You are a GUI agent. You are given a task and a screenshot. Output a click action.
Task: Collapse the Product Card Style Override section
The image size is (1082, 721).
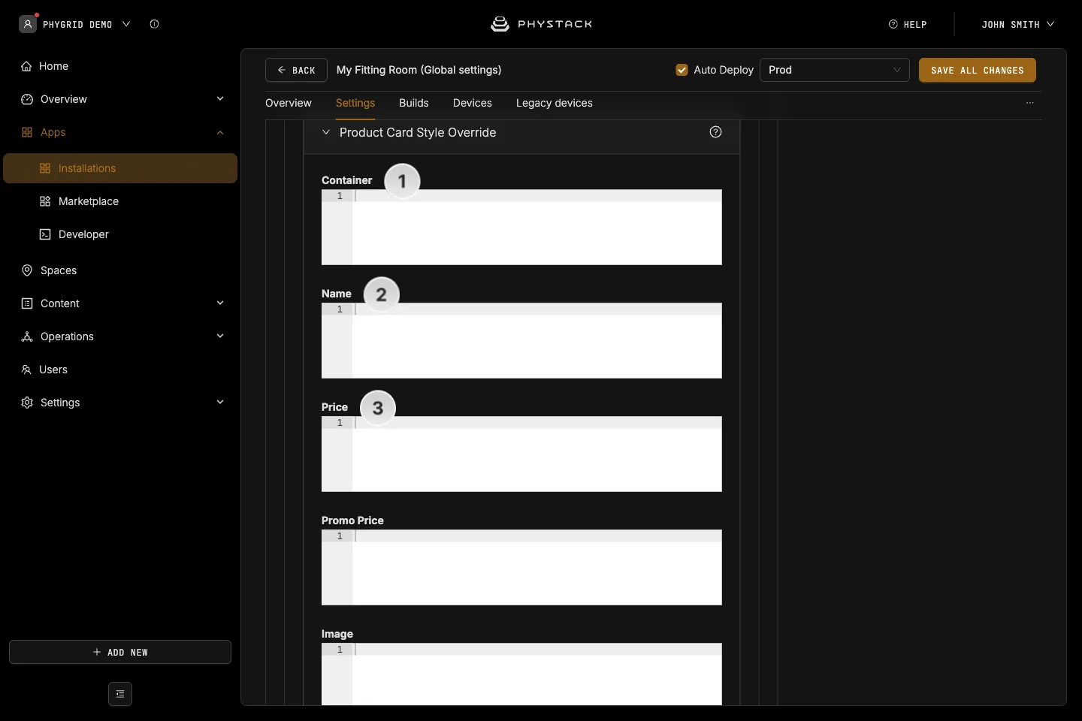[x=326, y=132]
